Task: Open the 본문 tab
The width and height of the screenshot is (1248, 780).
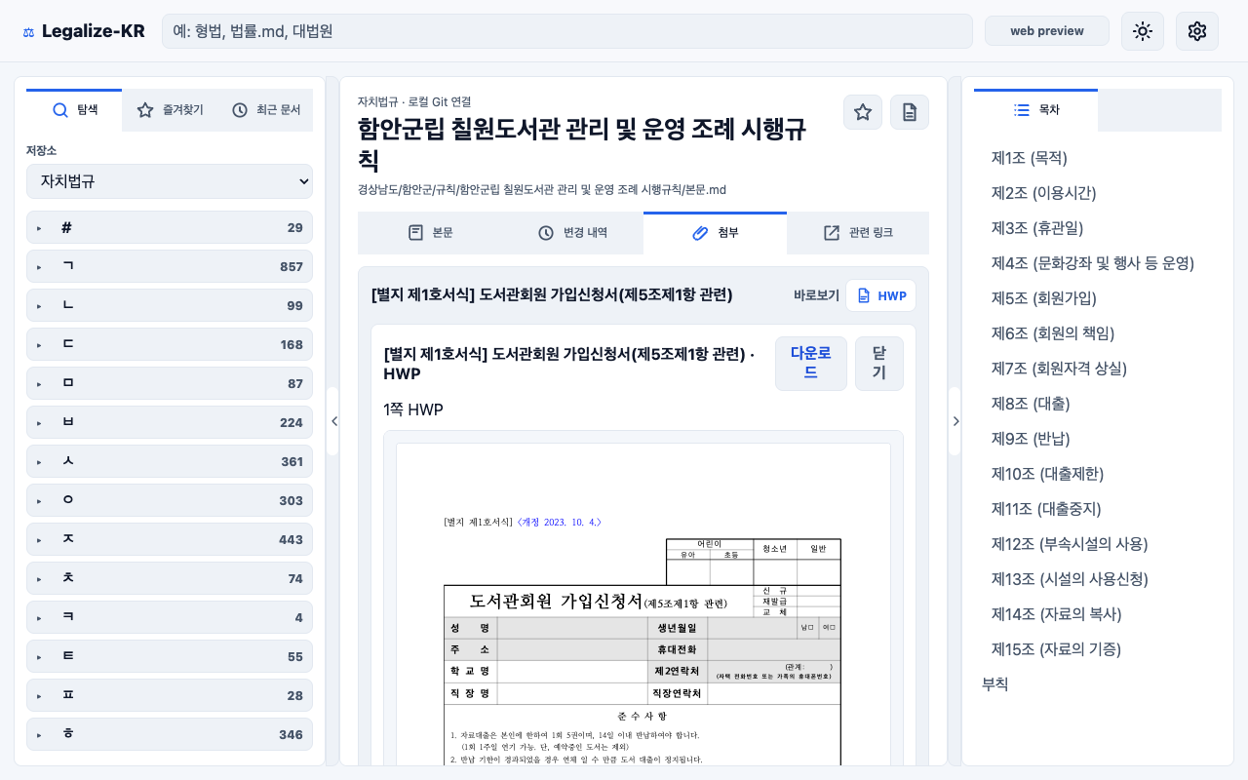Action: [x=429, y=233]
